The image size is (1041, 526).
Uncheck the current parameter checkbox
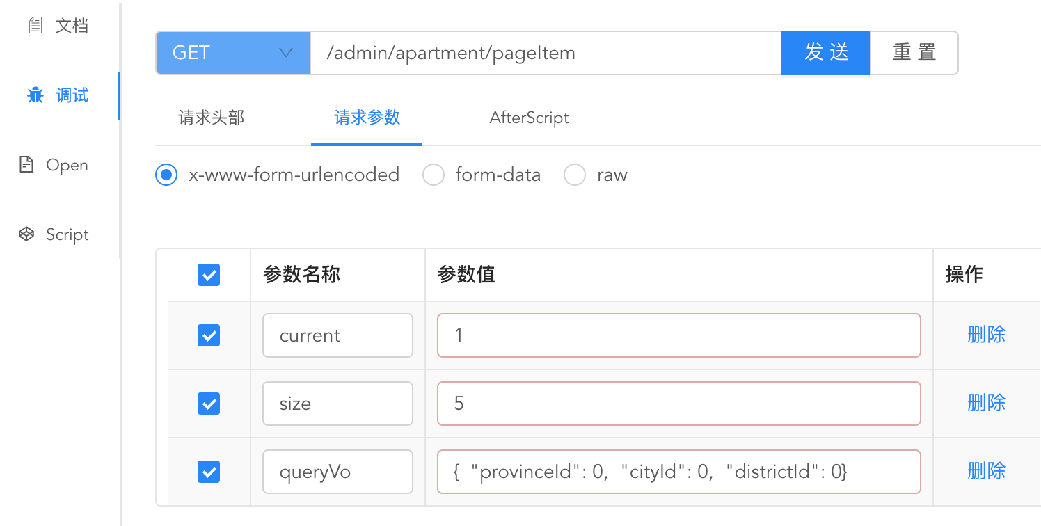pos(209,336)
